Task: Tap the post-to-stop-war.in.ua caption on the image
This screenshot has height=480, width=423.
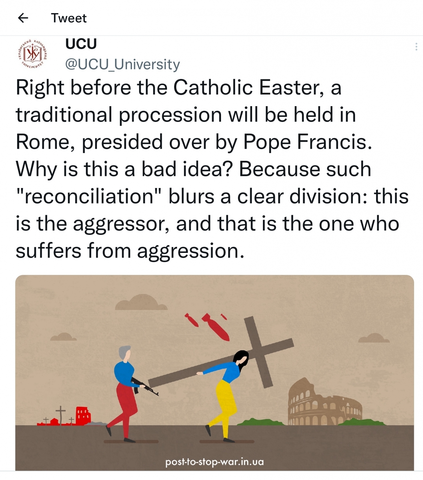Action: 214,462
